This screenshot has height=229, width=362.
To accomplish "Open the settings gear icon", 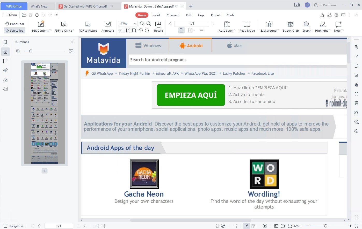I will point(336,15).
